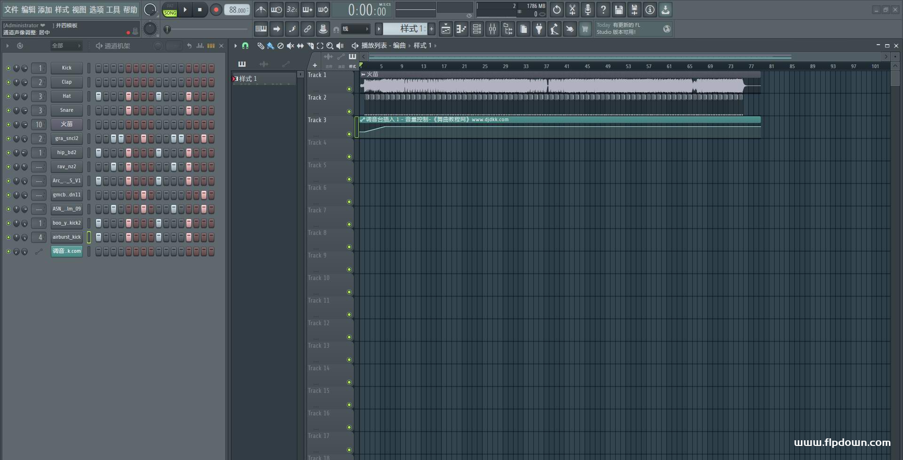Click the microphone recording icon
This screenshot has height=460, width=903.
point(587,10)
